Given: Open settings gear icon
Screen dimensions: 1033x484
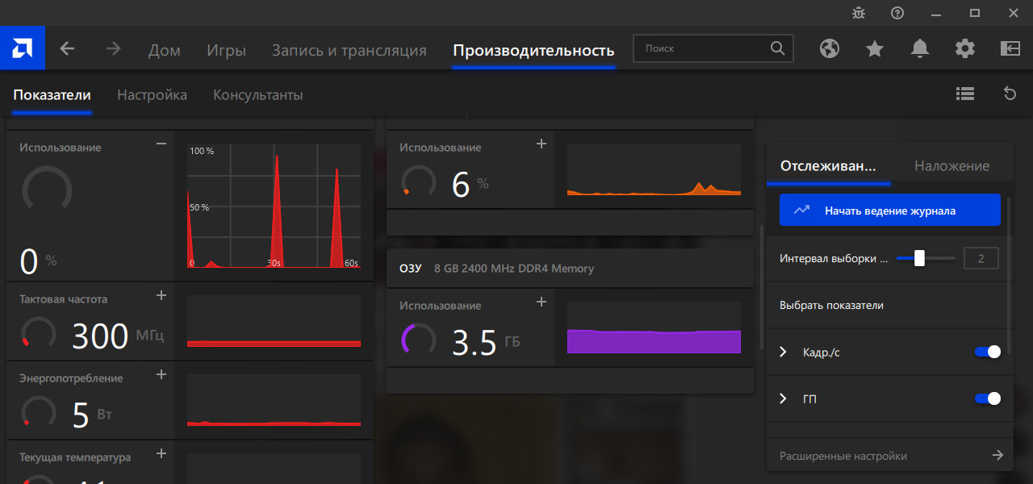Looking at the screenshot, I should 964,49.
